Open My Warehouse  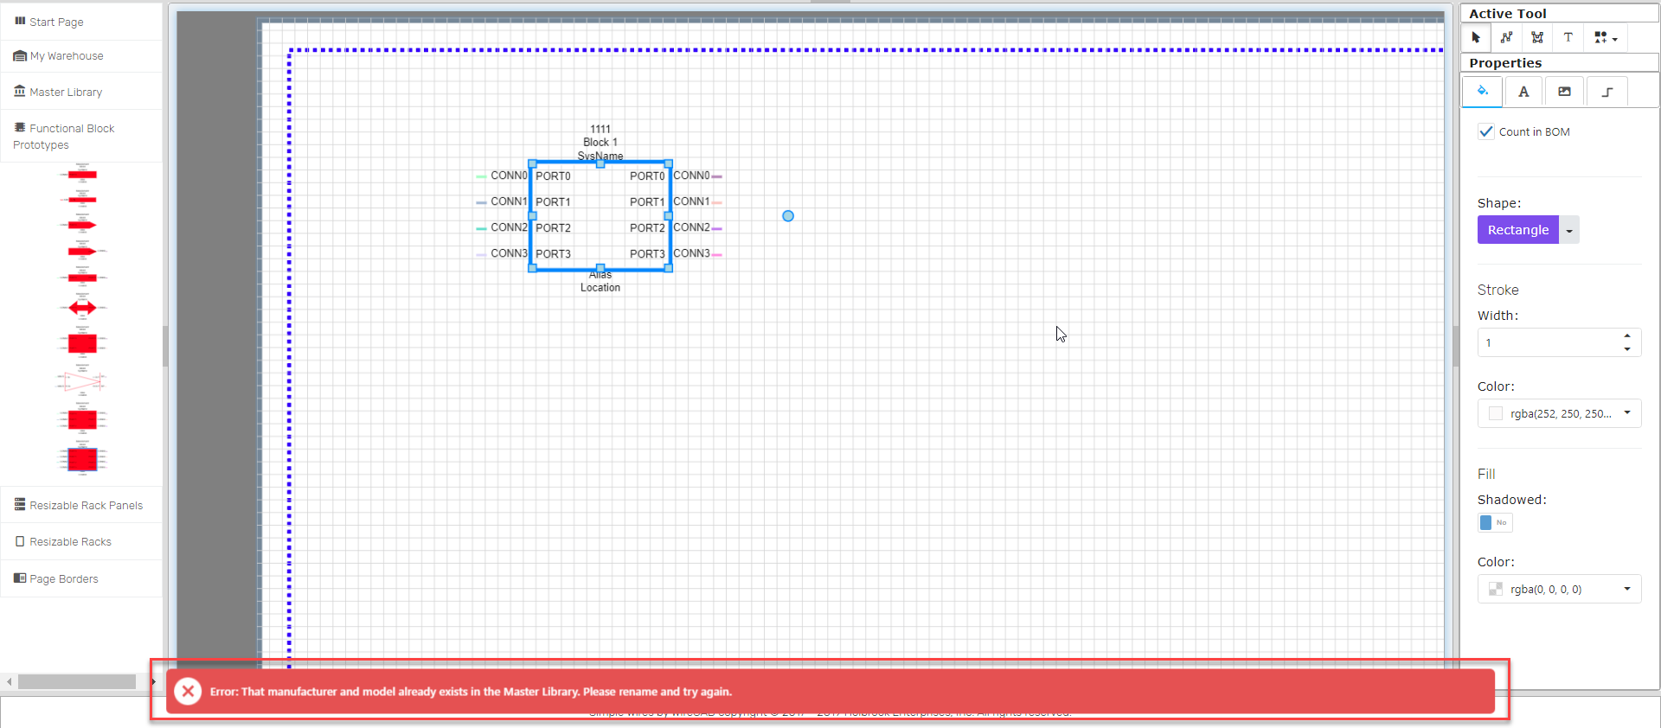coord(81,56)
